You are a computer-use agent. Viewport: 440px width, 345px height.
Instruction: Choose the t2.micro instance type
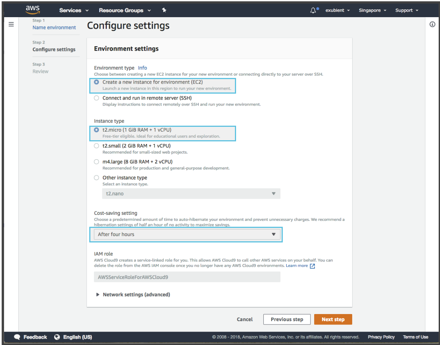tap(96, 130)
